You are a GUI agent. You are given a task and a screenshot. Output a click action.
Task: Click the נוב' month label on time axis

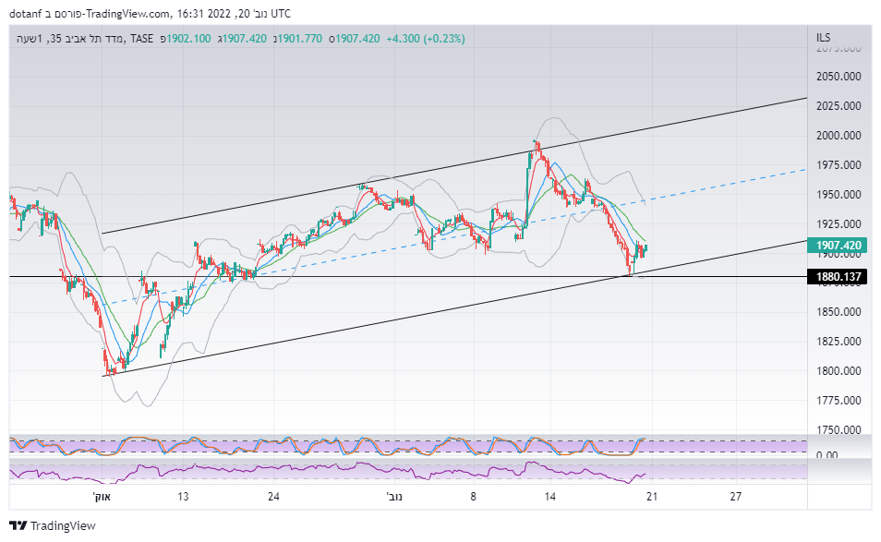(x=394, y=497)
